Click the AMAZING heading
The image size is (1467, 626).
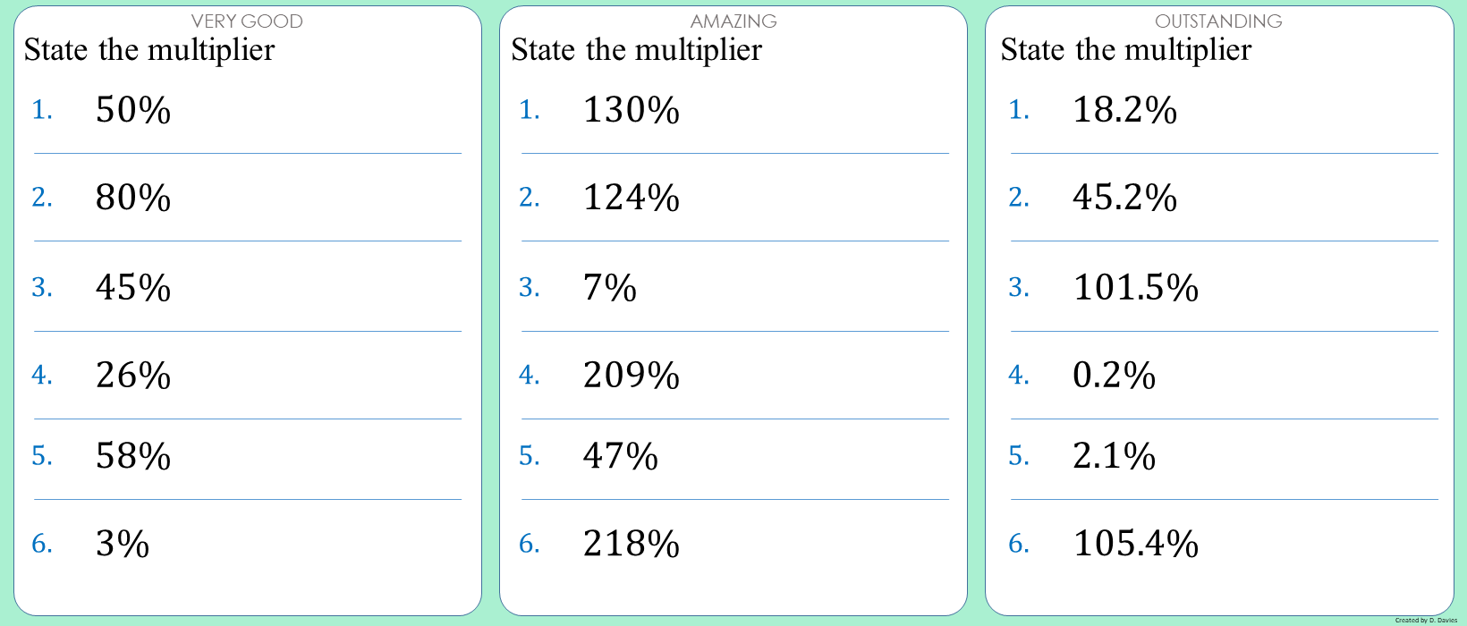point(733,21)
